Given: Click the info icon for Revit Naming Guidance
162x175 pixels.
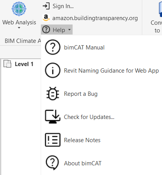Looking at the screenshot, I should 53,70.
